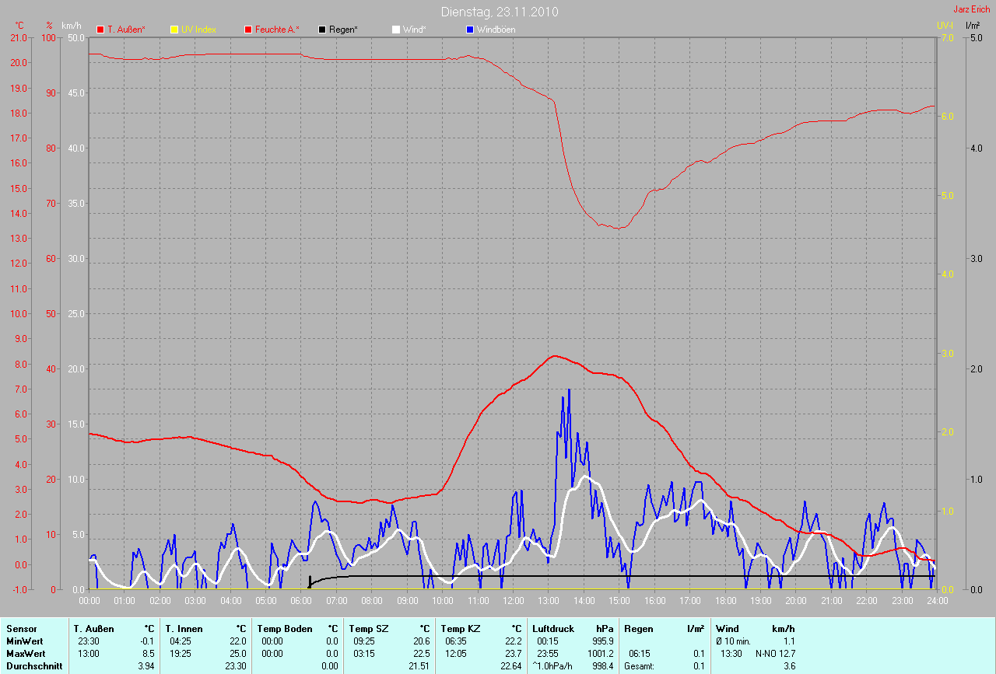Select the Luftdruck column header in table

tap(553, 628)
